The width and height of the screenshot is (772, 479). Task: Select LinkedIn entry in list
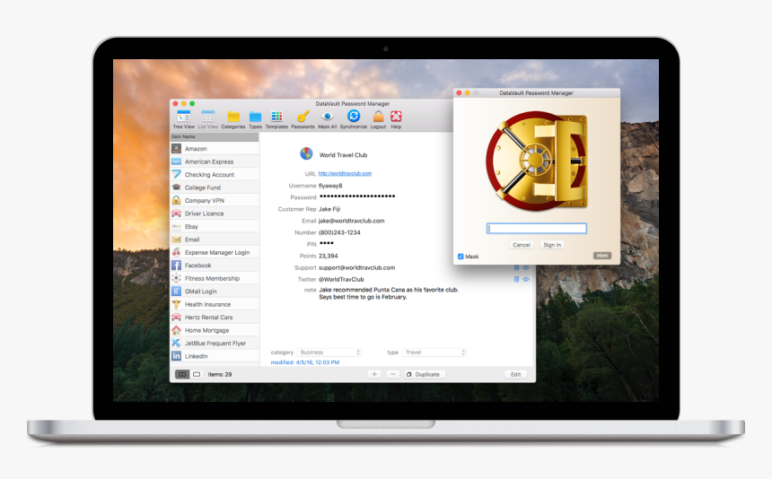pos(215,356)
